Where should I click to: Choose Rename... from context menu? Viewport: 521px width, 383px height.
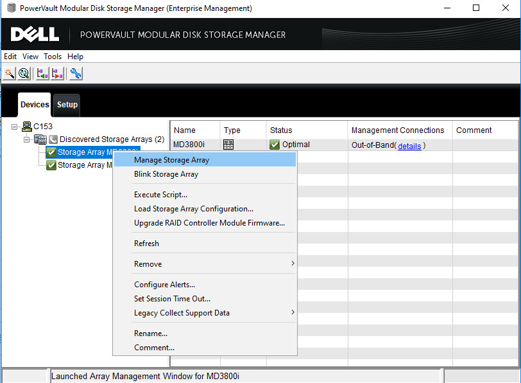tap(205, 334)
